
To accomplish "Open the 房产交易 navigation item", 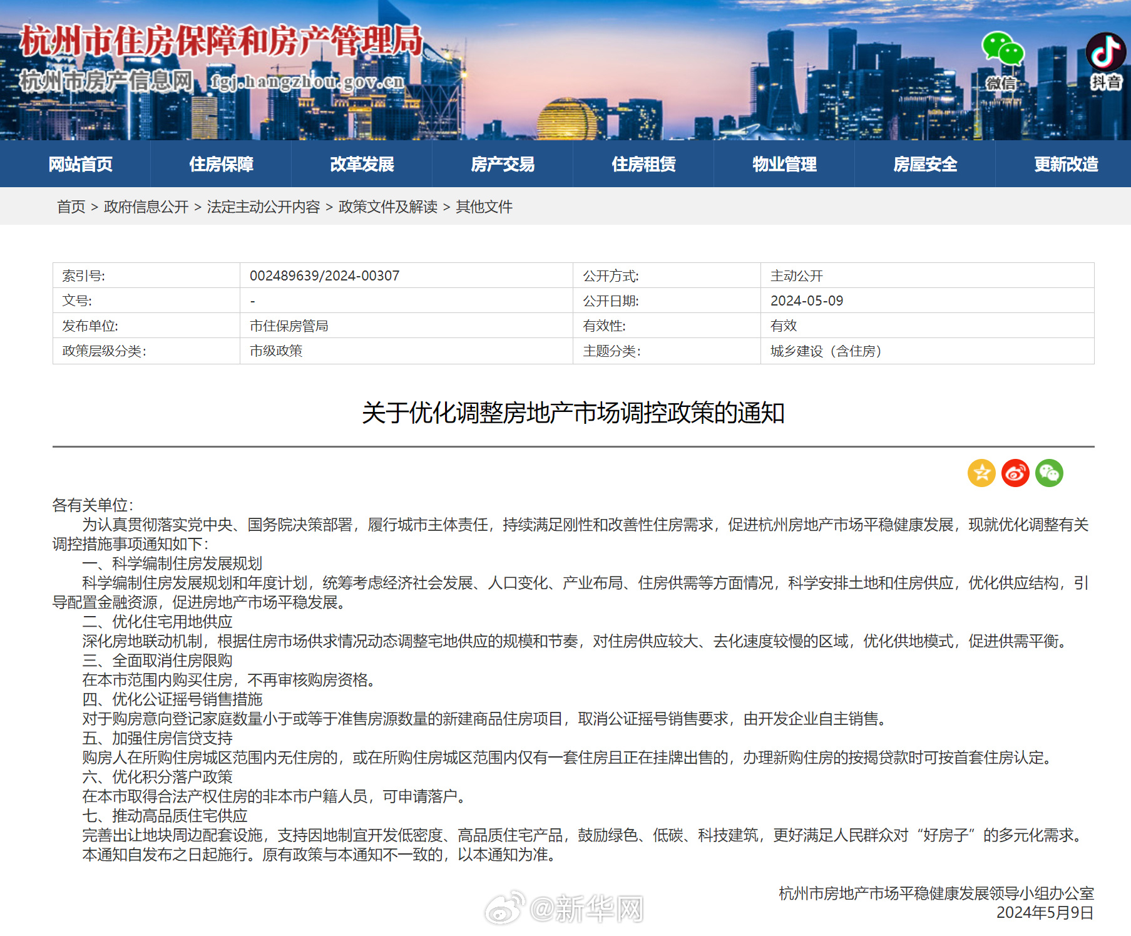I will pyautogui.click(x=503, y=164).
